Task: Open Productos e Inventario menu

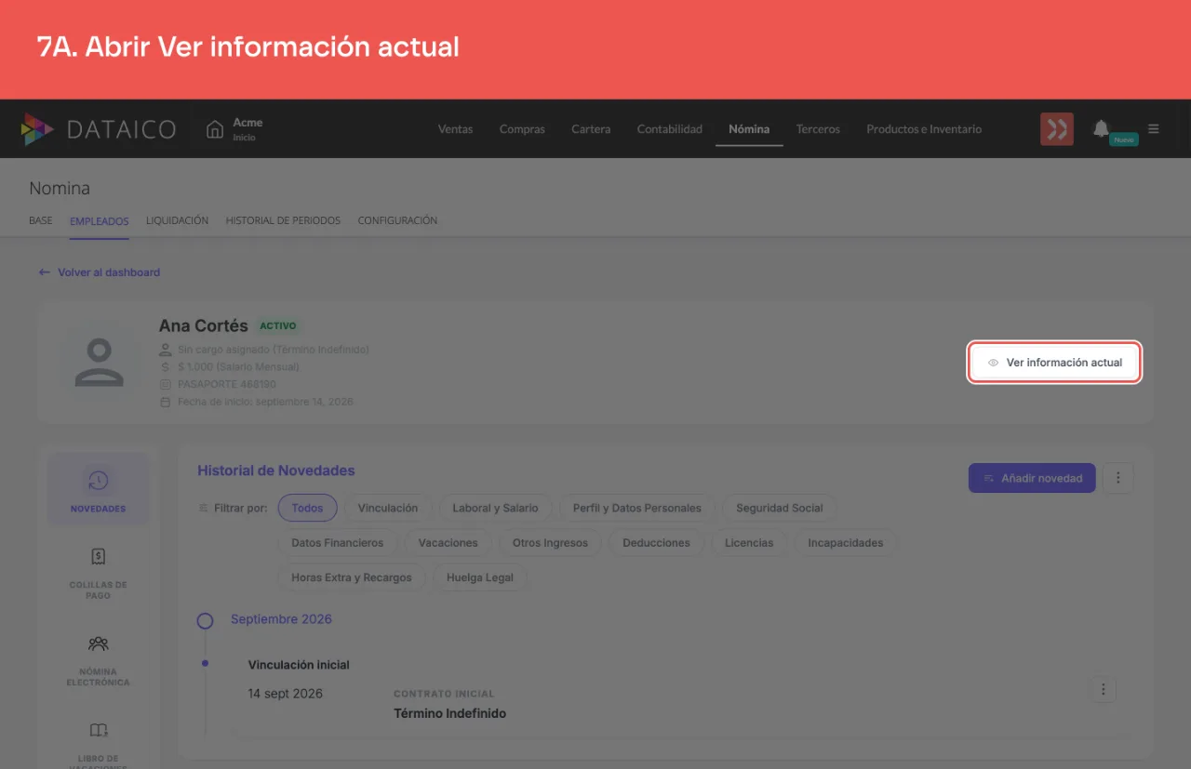Action: 924,129
